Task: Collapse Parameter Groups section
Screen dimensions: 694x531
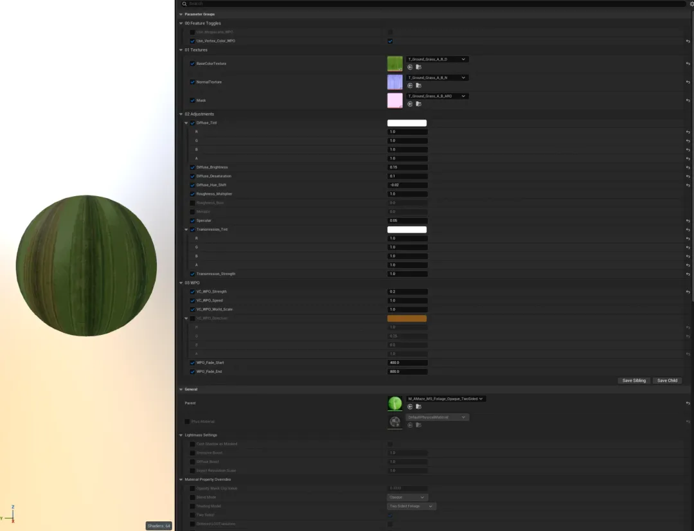Action: pyautogui.click(x=181, y=14)
